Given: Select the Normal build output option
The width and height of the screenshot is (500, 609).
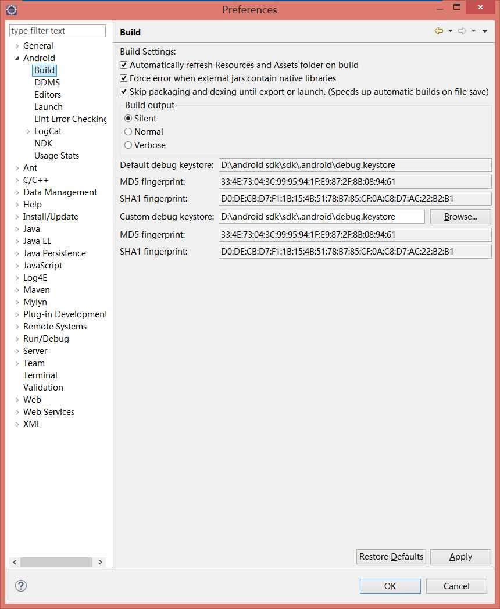Looking at the screenshot, I should [128, 132].
